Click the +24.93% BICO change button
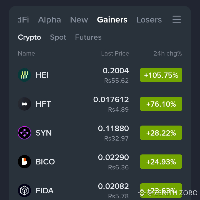 point(161,162)
